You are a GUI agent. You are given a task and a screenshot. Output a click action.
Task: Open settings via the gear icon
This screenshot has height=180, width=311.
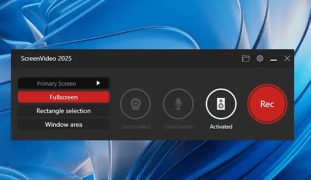point(260,58)
